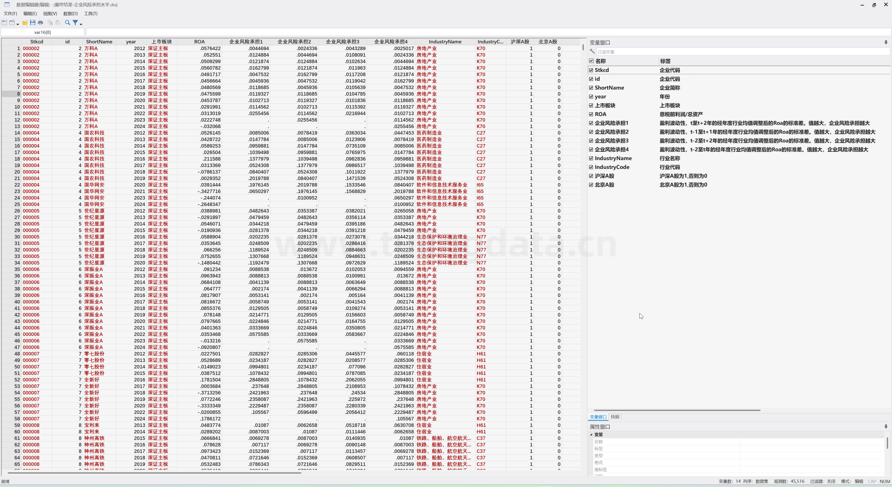The image size is (892, 487).
Task: Click the paste clipboard icon
Action: (x=58, y=23)
